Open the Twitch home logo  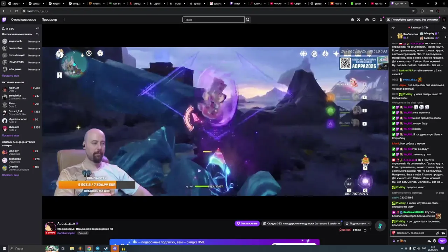click(x=4, y=20)
